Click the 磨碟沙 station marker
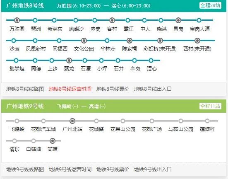The image size is (228, 179). (x=76, y=20)
